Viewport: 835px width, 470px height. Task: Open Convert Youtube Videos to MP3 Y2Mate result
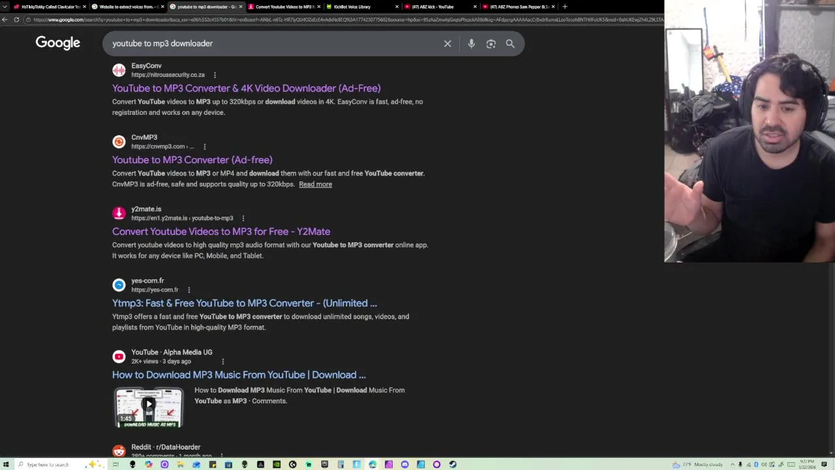coord(221,232)
